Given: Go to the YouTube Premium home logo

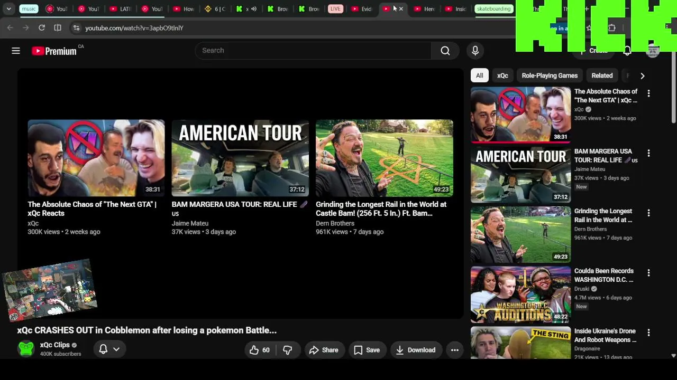Looking at the screenshot, I should pos(54,51).
